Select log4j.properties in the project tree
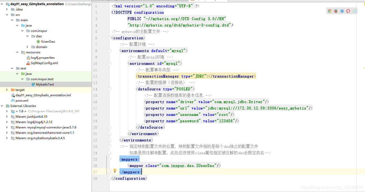This screenshot has height=192, width=365. coord(43,58)
